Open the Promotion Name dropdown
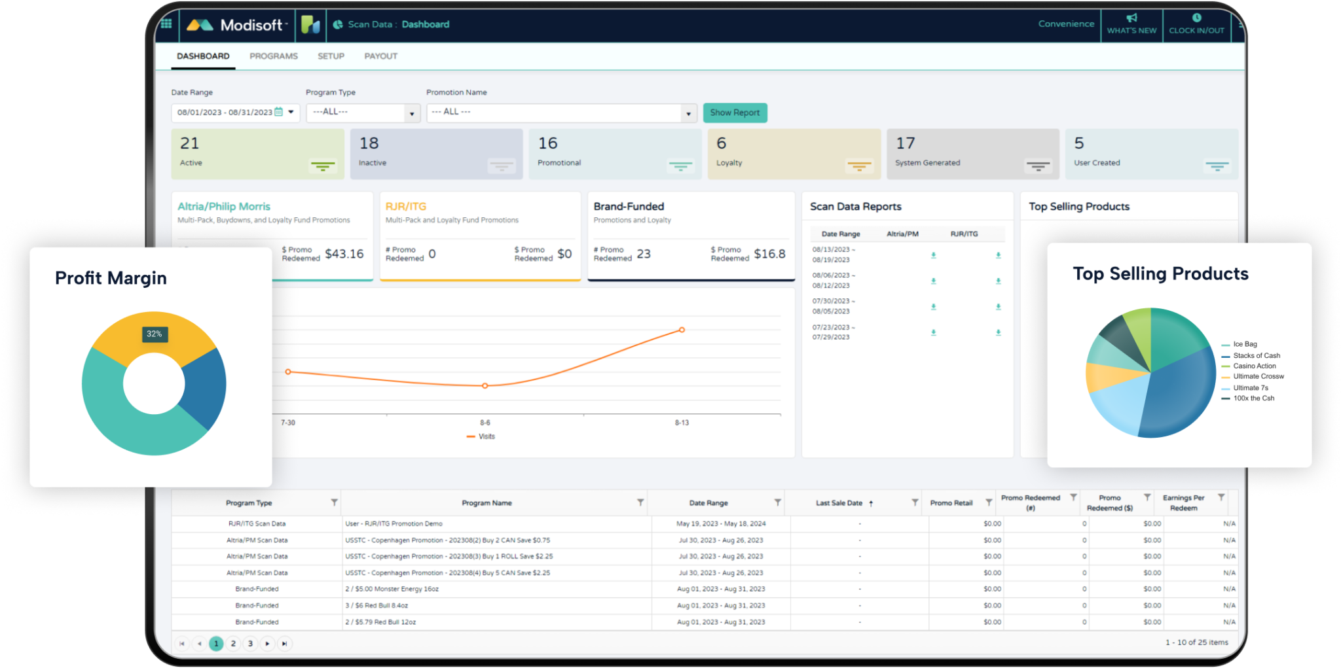Viewport: 1341px width, 668px height. [688, 113]
